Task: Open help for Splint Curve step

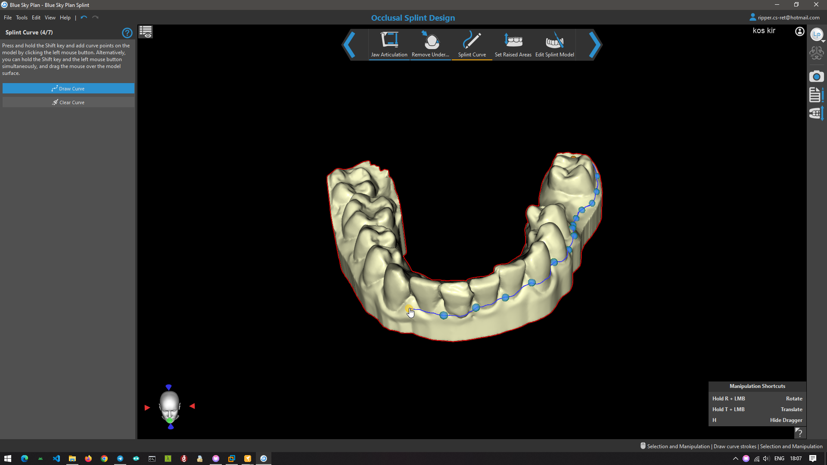Action: [x=127, y=33]
